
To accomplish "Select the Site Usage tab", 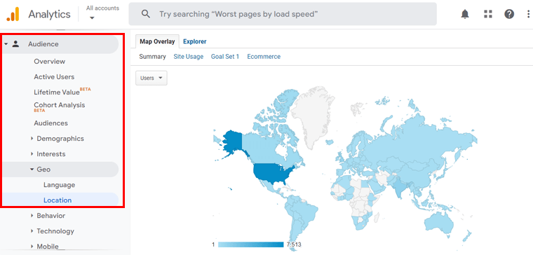I will point(189,57).
